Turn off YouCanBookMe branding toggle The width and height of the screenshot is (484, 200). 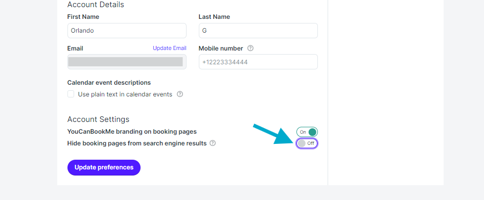pyautogui.click(x=307, y=132)
